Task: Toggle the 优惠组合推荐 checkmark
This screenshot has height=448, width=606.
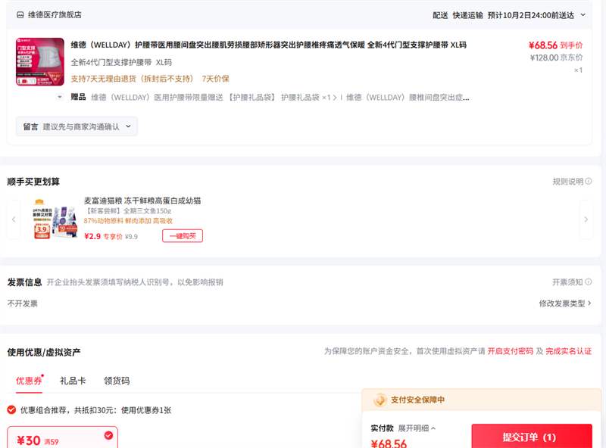Action: (x=11, y=410)
